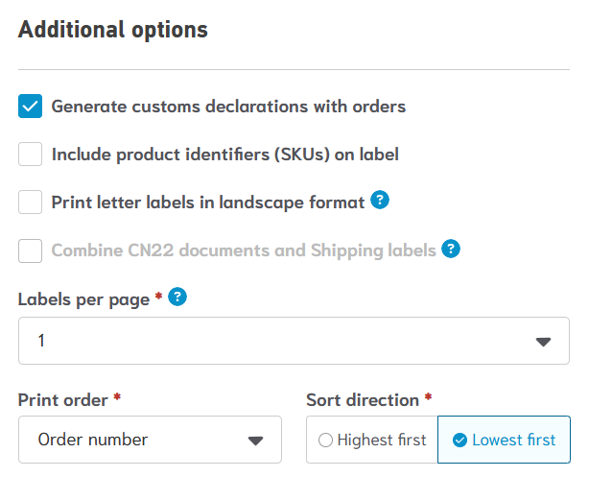The width and height of the screenshot is (589, 477).
Task: Click the Additional options heading
Action: click(x=113, y=30)
